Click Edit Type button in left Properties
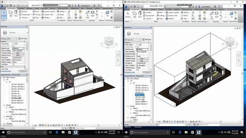 pos(23,39)
